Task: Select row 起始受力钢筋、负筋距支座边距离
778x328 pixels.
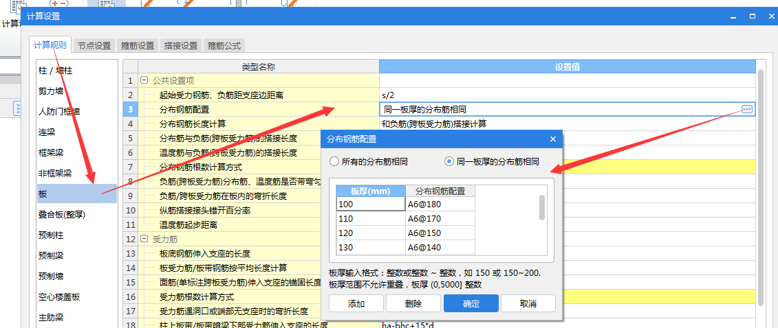Action: [x=259, y=95]
